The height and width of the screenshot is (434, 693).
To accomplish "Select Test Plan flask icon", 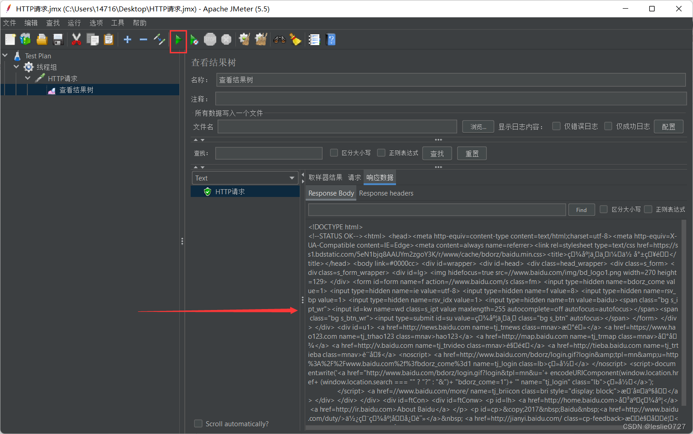I will click(17, 56).
